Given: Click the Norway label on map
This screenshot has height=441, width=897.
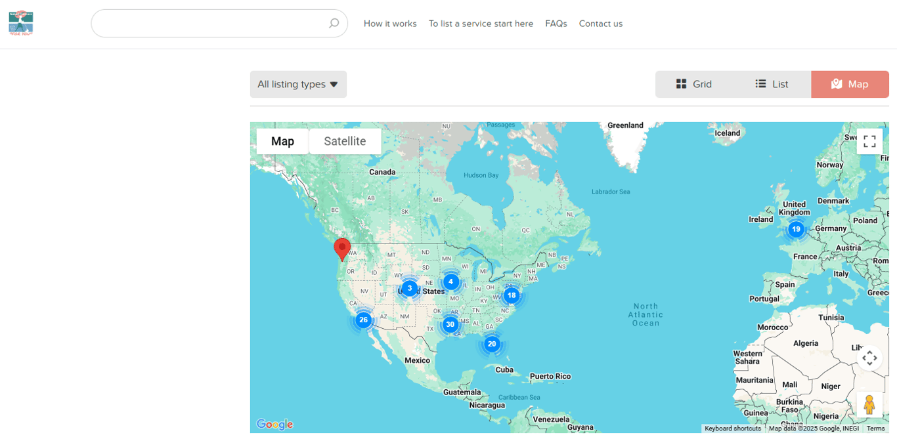Looking at the screenshot, I should click(829, 165).
